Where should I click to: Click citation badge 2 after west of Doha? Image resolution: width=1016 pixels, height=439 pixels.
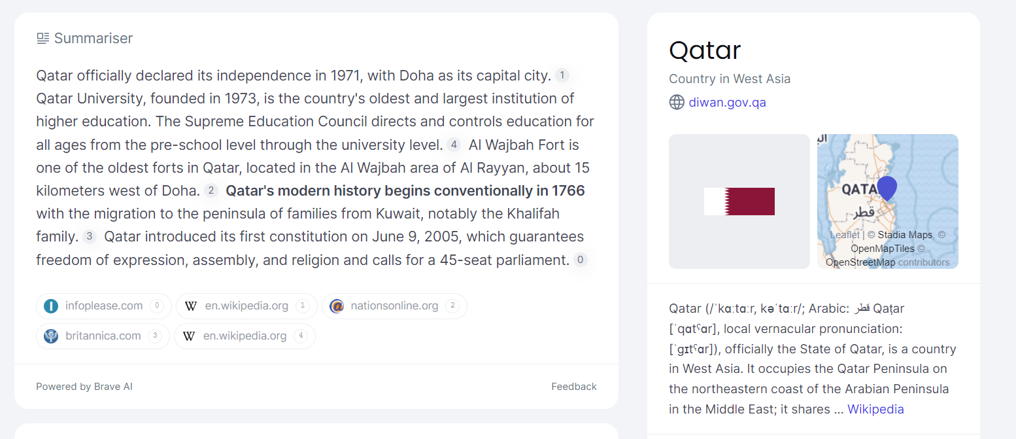[x=211, y=190]
